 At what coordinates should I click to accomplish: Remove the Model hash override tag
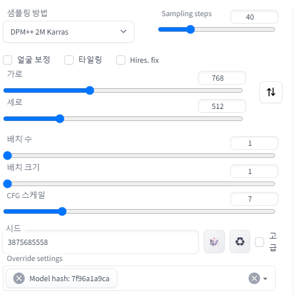click(x=19, y=278)
